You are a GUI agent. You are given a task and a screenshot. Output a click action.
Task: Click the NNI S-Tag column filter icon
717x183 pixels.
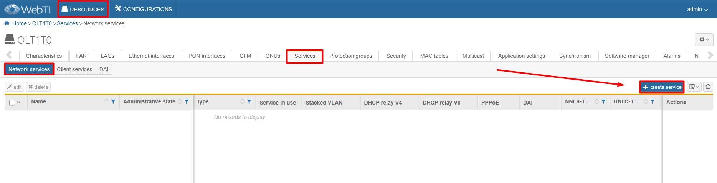pyautogui.click(x=603, y=101)
